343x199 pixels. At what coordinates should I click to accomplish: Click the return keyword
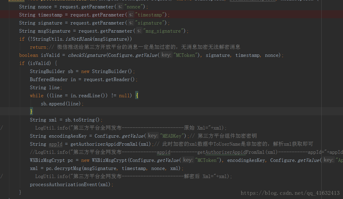pyautogui.click(x=38, y=47)
